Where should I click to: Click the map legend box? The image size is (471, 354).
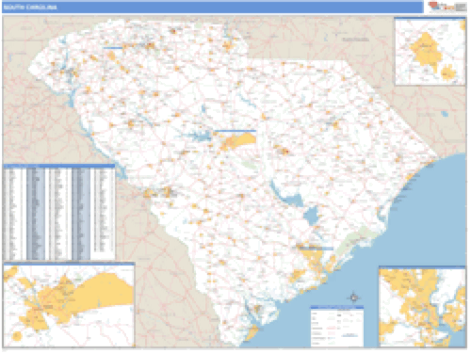tap(337, 326)
